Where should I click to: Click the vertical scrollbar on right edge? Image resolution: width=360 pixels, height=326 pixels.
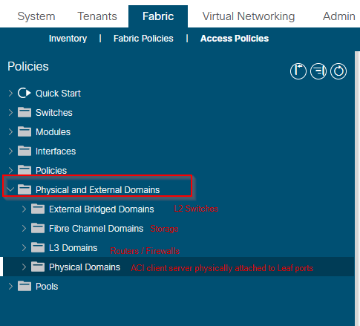click(x=357, y=188)
